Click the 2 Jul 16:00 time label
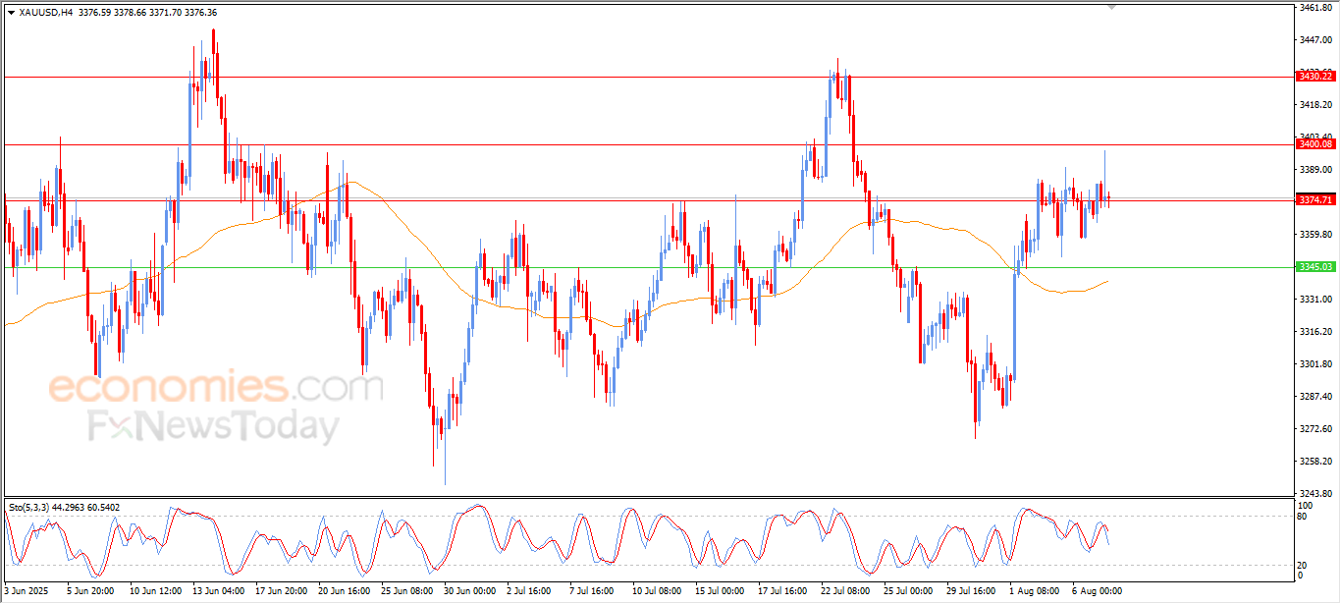The height and width of the screenshot is (604, 1341). click(x=530, y=591)
